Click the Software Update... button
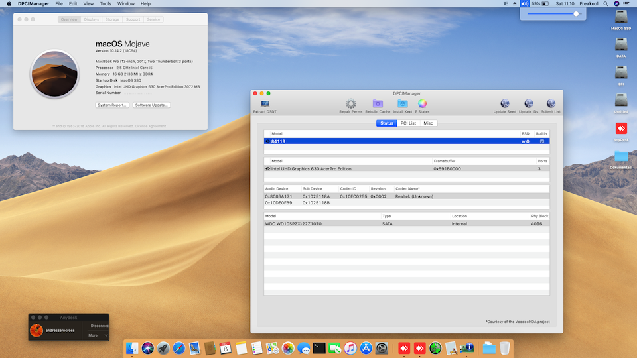 coord(152,105)
